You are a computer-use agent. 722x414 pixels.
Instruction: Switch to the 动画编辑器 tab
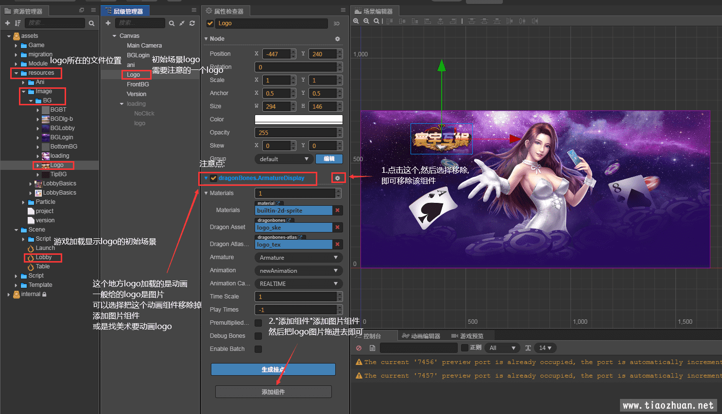pyautogui.click(x=421, y=336)
